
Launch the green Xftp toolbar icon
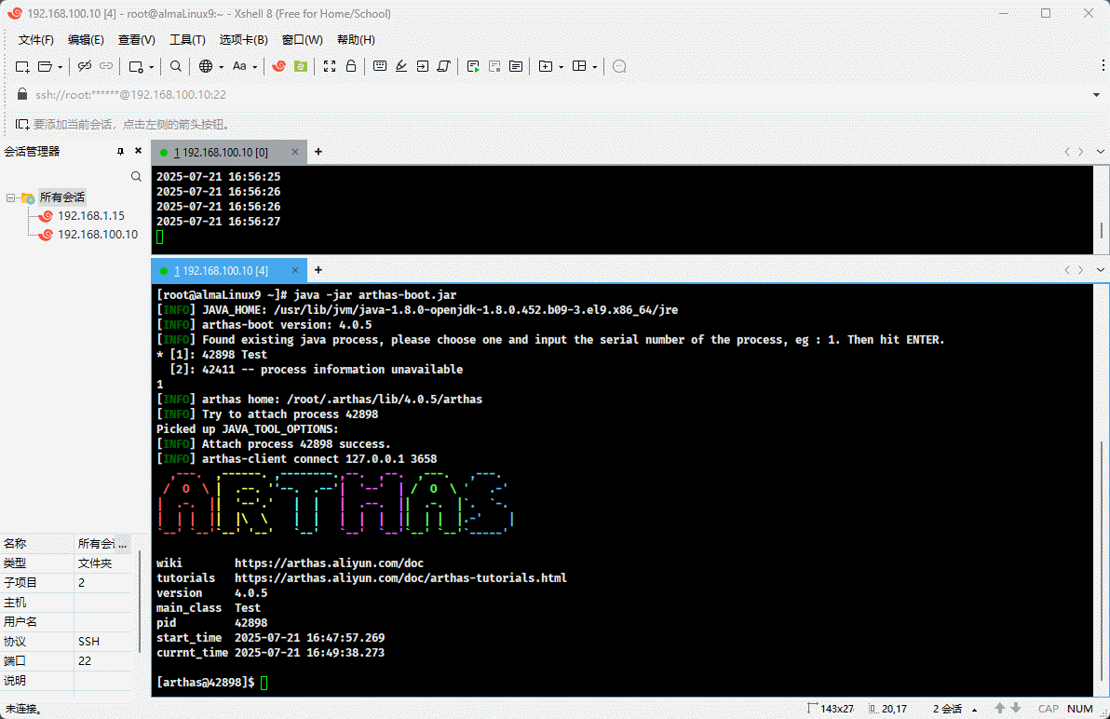coord(301,66)
